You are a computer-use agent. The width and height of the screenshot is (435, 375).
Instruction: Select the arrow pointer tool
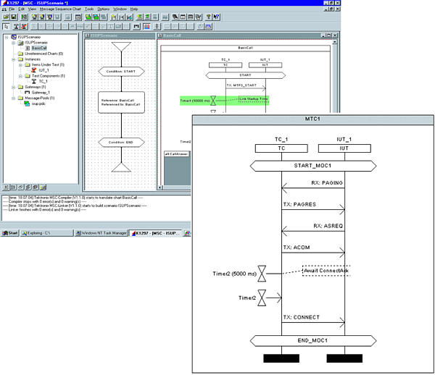pyautogui.click(x=5, y=25)
